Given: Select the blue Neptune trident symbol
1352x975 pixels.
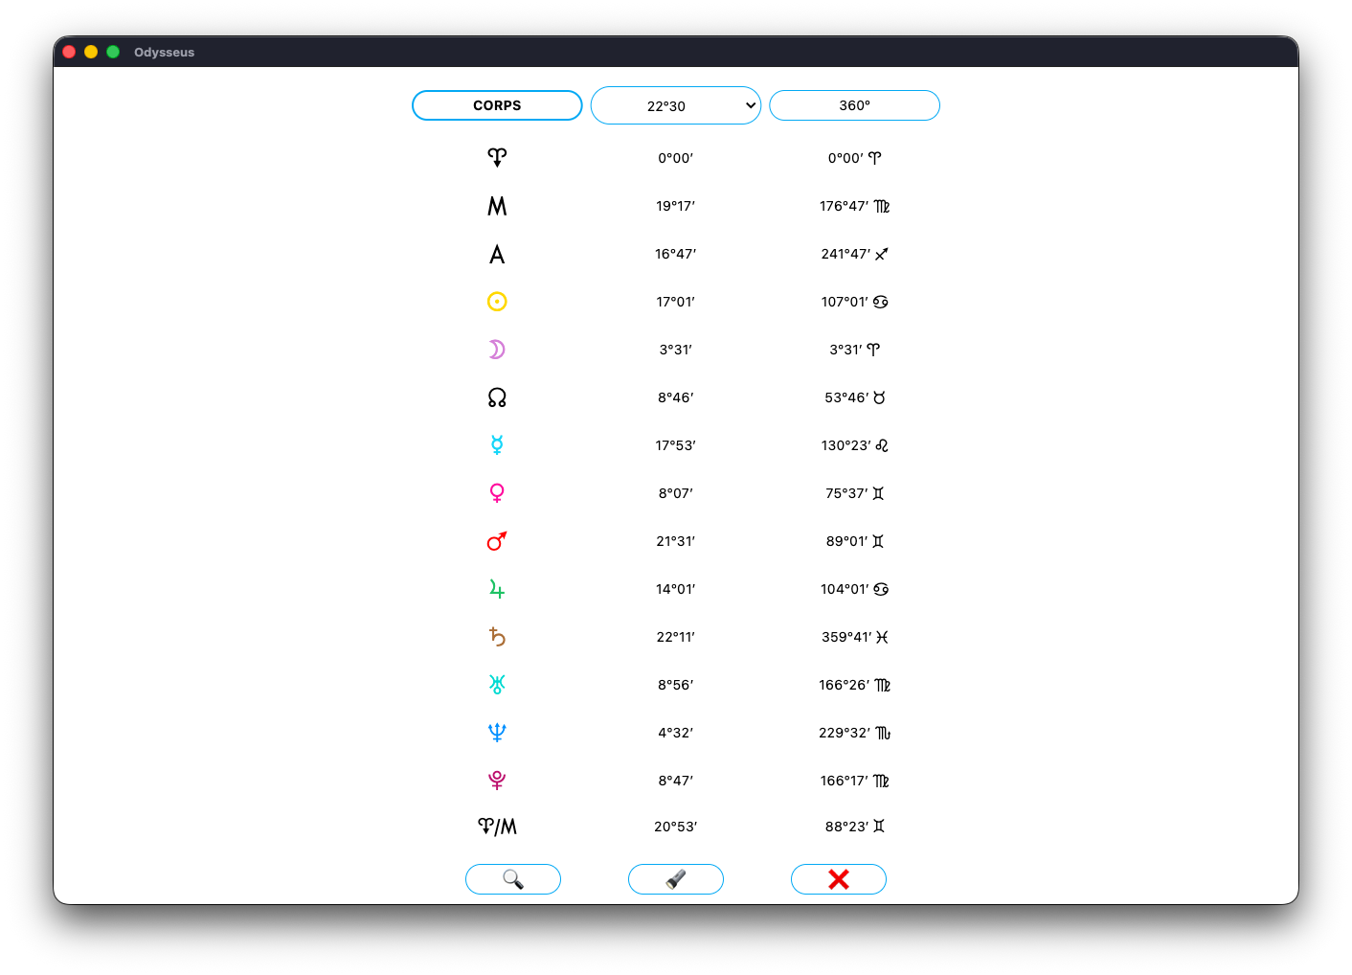Looking at the screenshot, I should 497,733.
